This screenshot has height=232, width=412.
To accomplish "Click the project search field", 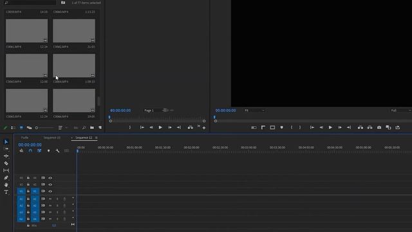I will [x=30, y=3].
